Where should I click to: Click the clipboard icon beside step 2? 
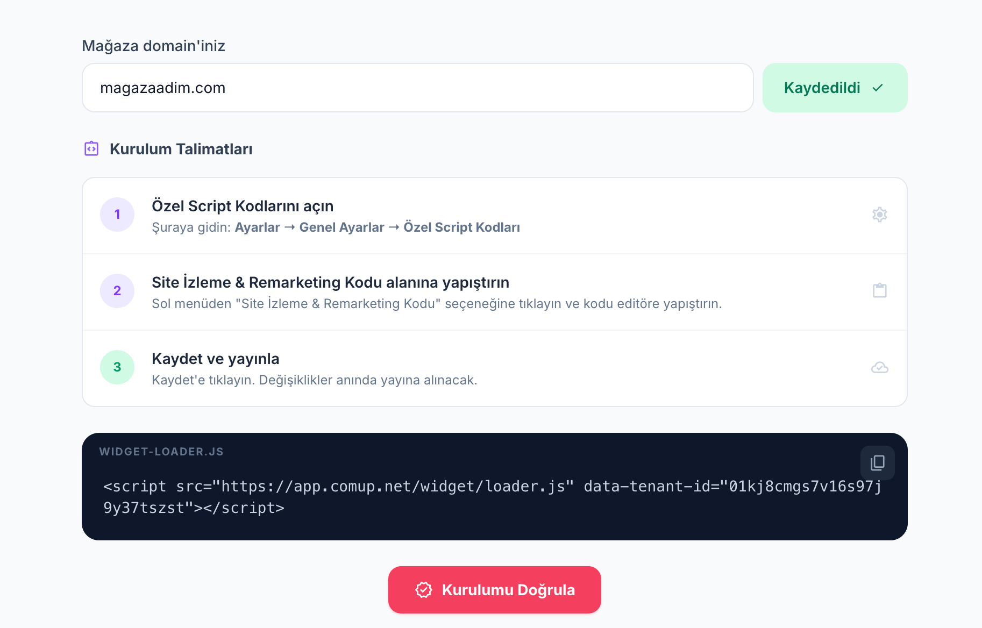pos(879,290)
